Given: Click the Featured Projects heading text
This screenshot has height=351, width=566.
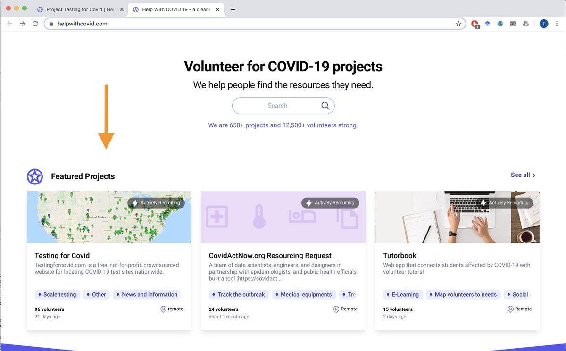Looking at the screenshot, I should pos(83,176).
